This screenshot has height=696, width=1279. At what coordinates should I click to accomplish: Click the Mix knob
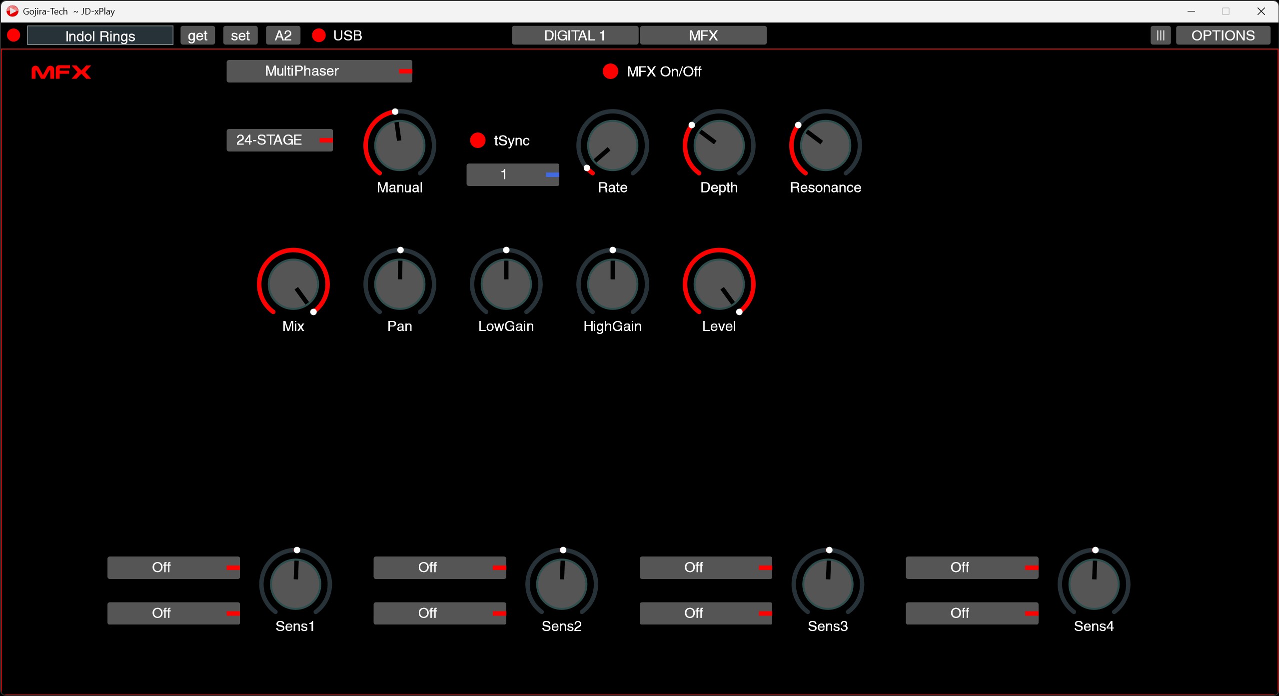point(293,283)
